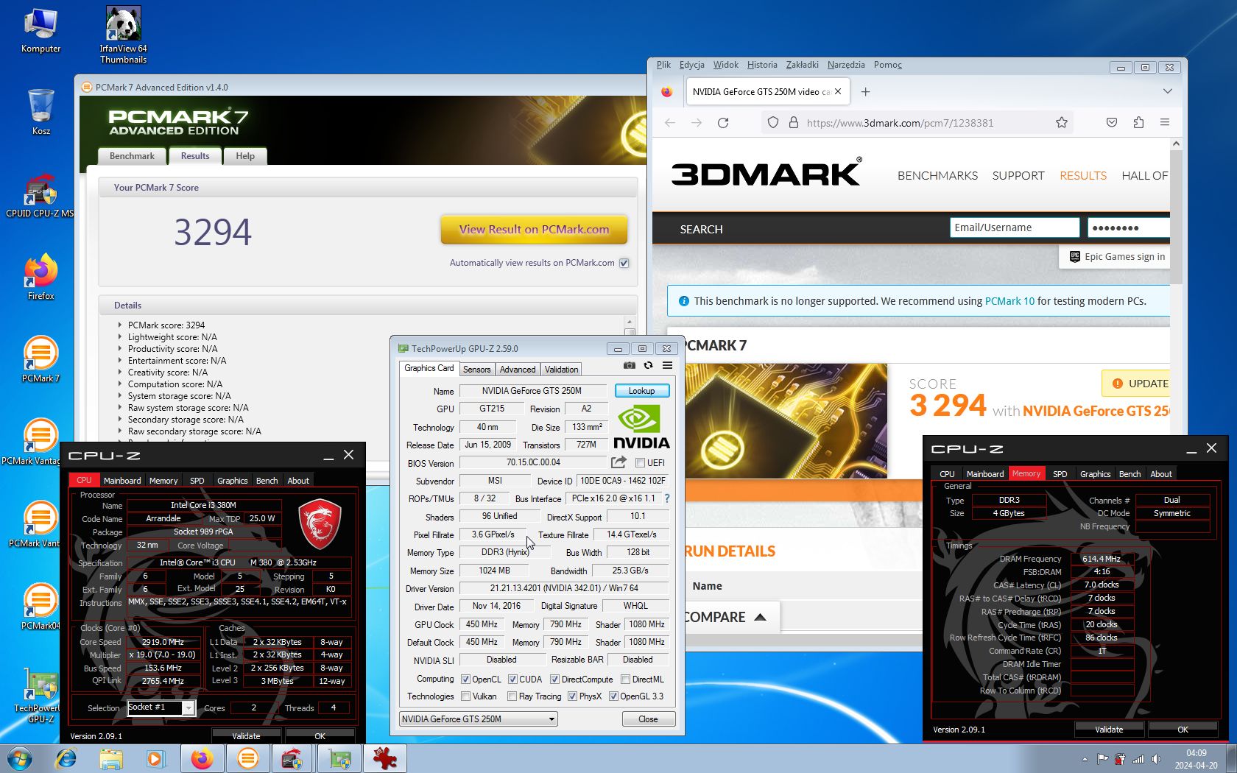Open Firefox extensions puzzle icon
This screenshot has width=1237, height=773.
click(x=1138, y=123)
